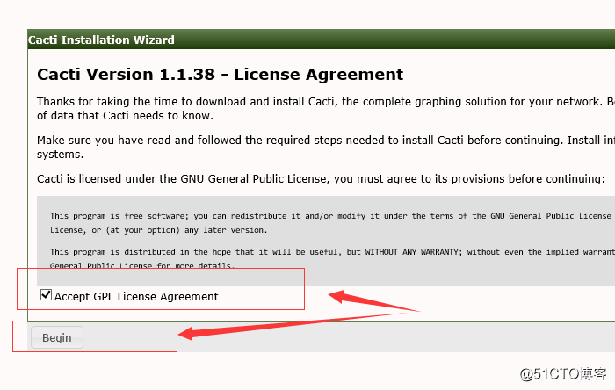Click the paragraph starting 'Make sure you have read'
Screen dimensions: 615x390
click(326, 147)
